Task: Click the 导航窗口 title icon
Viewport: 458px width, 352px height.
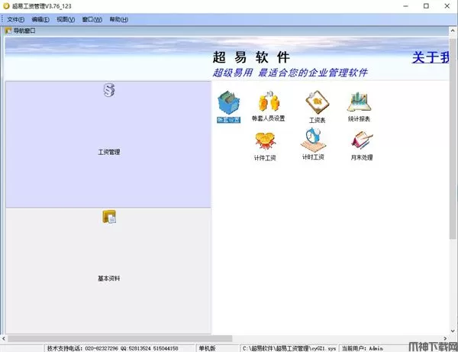Action: [8, 31]
